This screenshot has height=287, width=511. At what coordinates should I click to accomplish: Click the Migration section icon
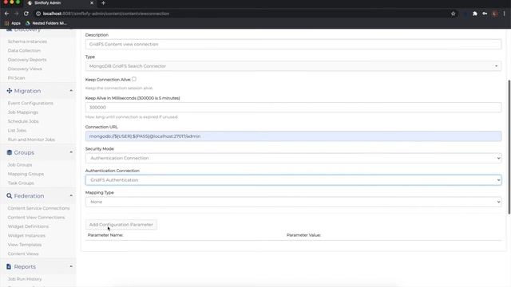coord(9,91)
